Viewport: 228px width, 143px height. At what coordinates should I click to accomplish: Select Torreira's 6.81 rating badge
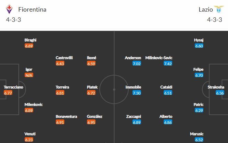click(x=60, y=93)
